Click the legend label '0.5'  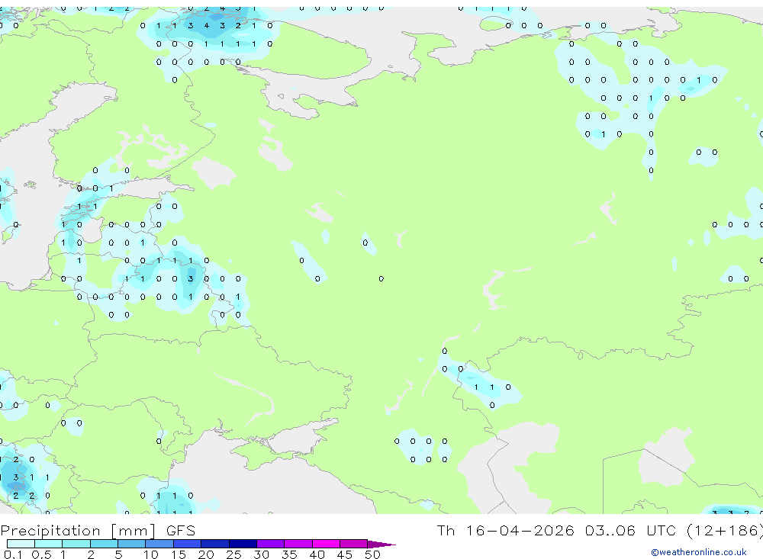pos(41,554)
